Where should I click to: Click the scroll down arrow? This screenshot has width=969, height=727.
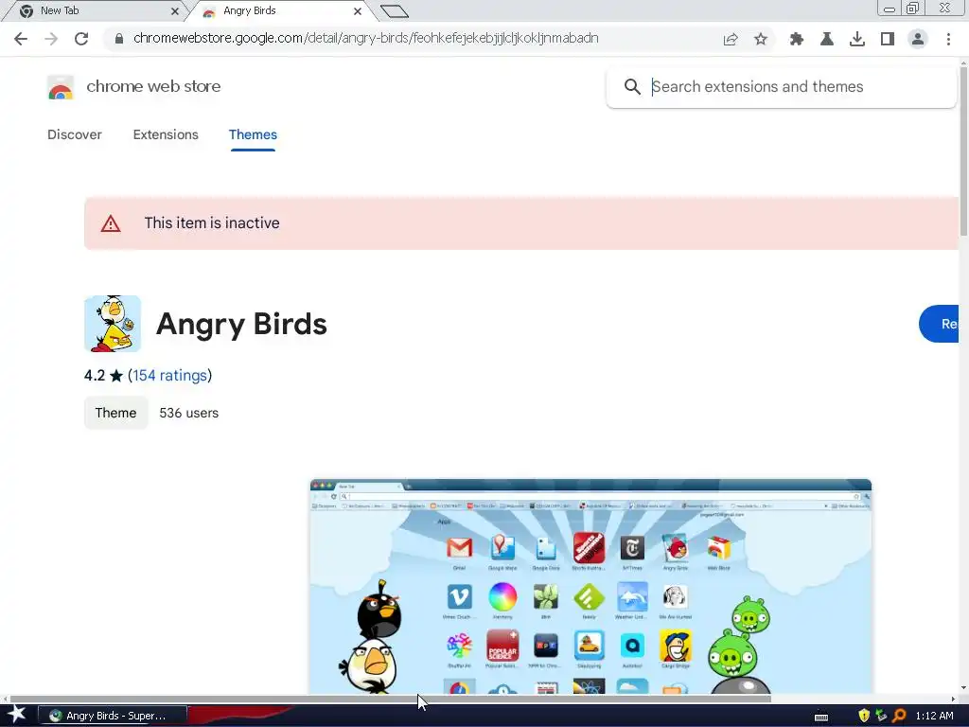[963, 689]
